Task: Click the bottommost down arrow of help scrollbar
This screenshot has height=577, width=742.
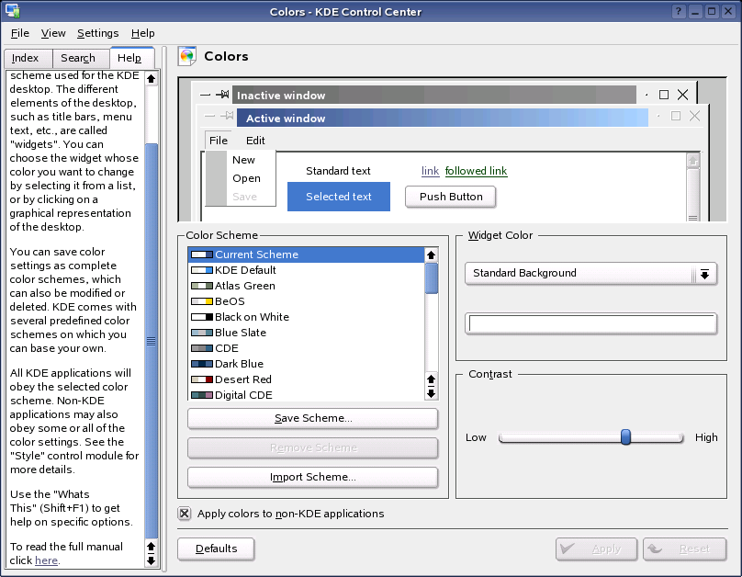Action: [151, 561]
